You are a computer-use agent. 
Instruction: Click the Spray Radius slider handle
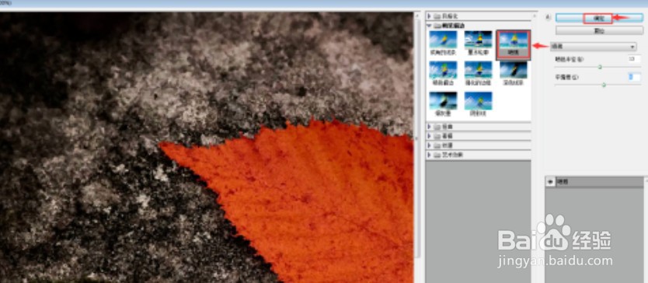600,67
